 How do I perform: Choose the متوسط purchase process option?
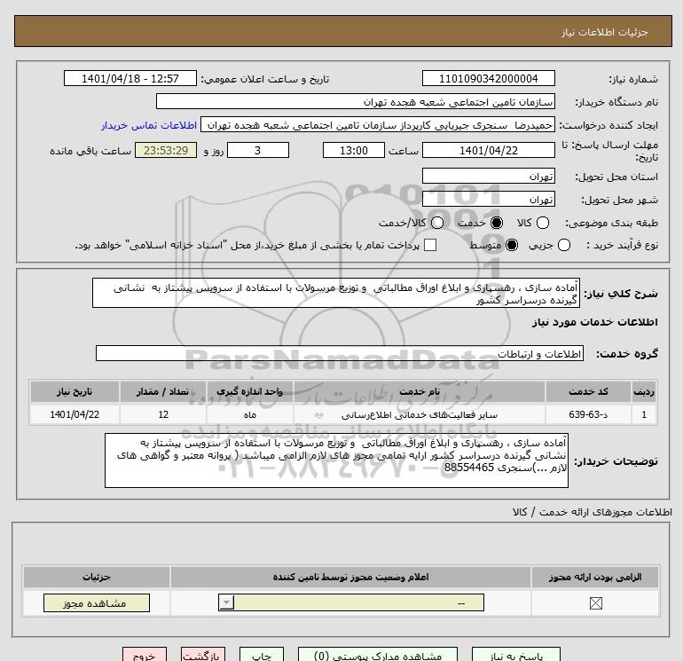pos(512,245)
